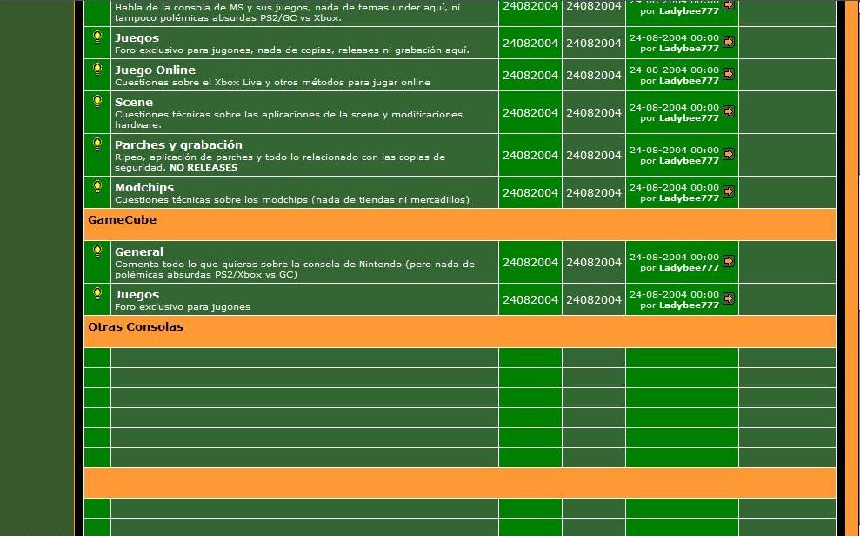The height and width of the screenshot is (536, 860).
Task: Open last post arrow in Parches y grabación row
Action: (729, 154)
